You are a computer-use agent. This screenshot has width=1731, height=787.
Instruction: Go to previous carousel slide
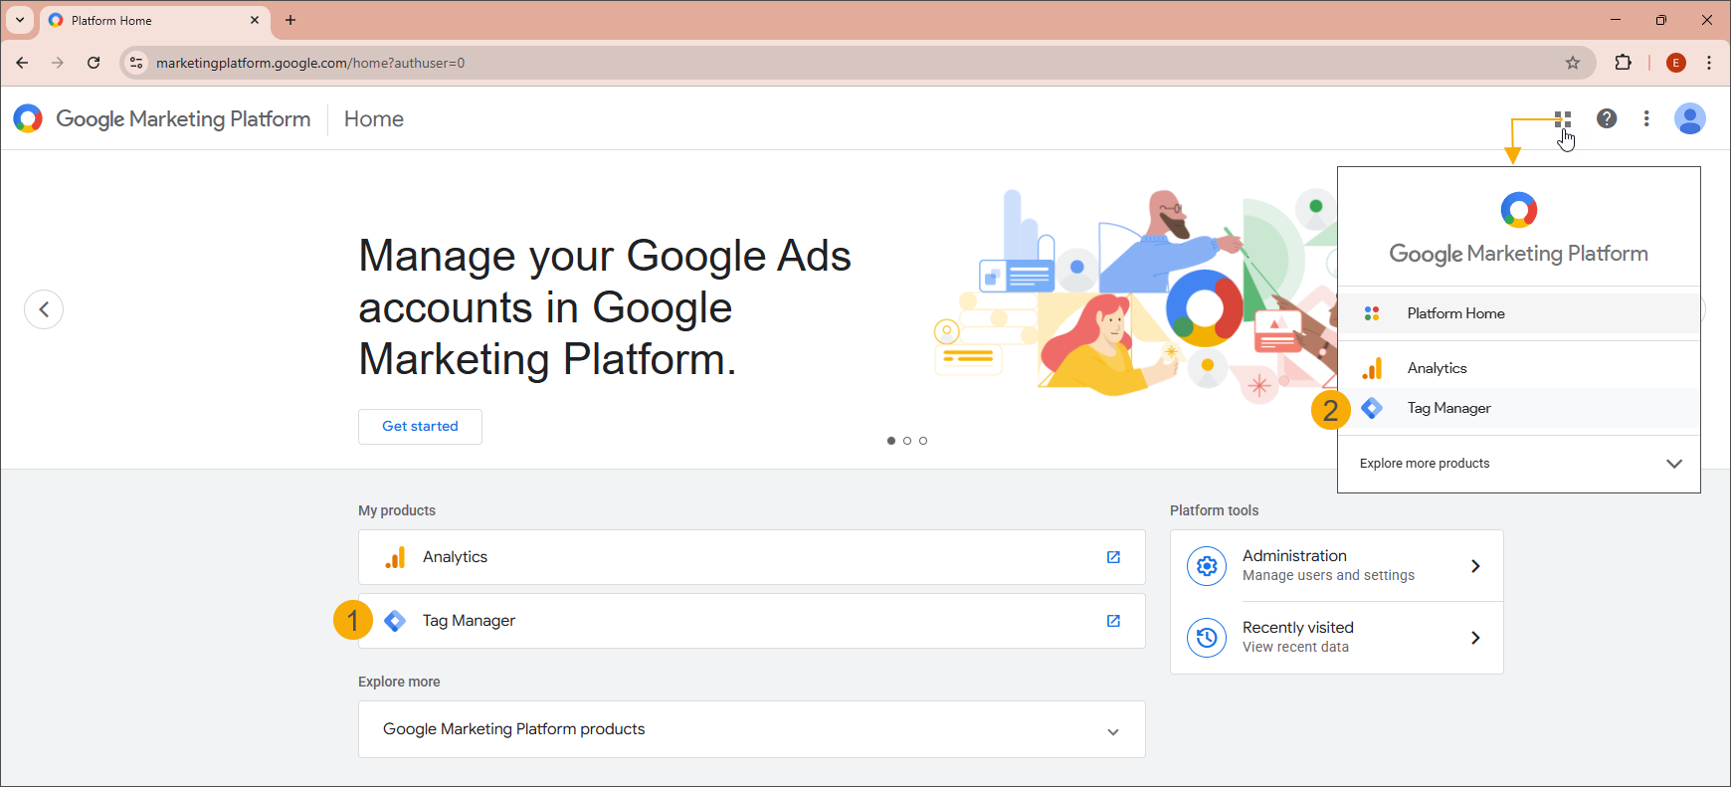[44, 309]
